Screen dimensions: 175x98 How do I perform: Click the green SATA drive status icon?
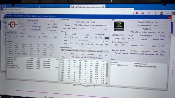112,65
